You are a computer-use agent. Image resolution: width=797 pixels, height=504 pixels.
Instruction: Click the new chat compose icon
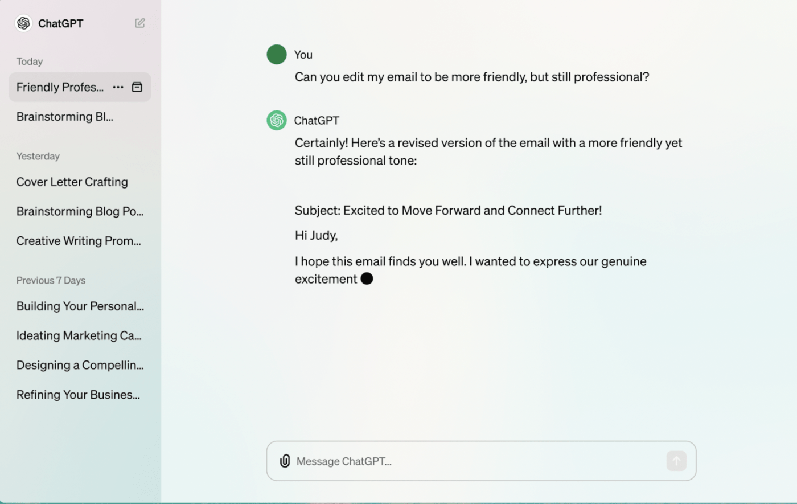coord(140,23)
